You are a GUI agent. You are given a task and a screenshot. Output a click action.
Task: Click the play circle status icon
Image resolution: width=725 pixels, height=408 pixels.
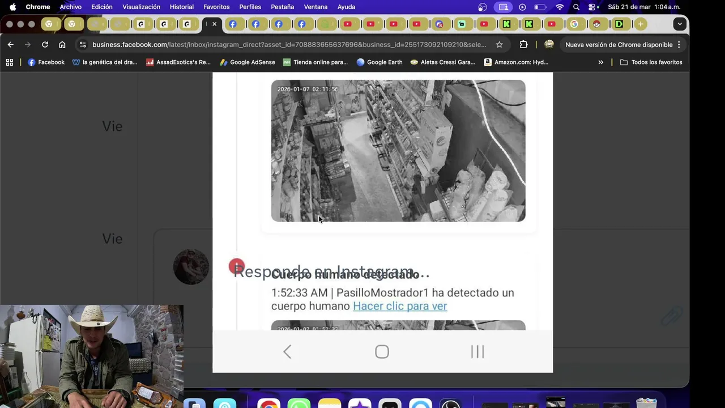(522, 7)
